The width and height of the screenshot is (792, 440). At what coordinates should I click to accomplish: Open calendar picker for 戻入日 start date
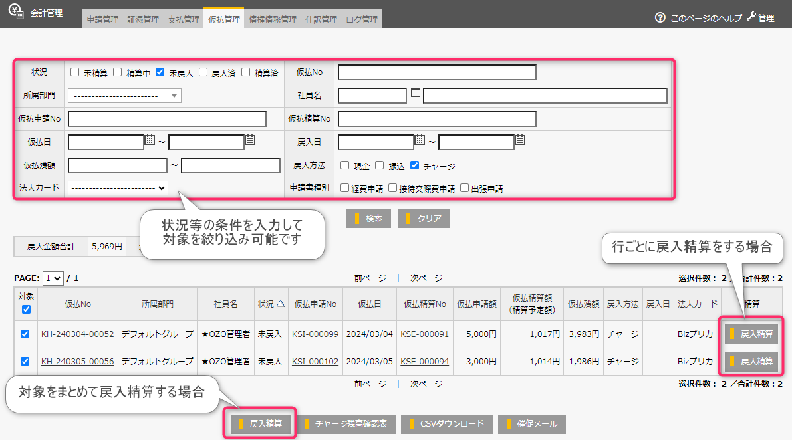(420, 140)
